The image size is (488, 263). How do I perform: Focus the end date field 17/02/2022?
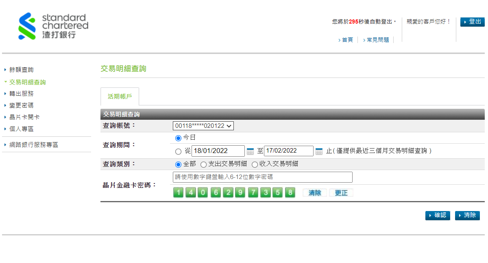[x=289, y=151]
